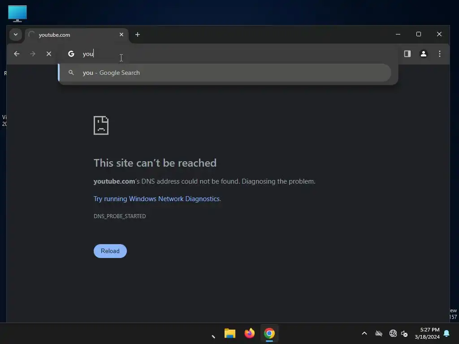459x344 pixels.
Task: Select the "you - Google Search" suggestion
Action: pos(225,73)
